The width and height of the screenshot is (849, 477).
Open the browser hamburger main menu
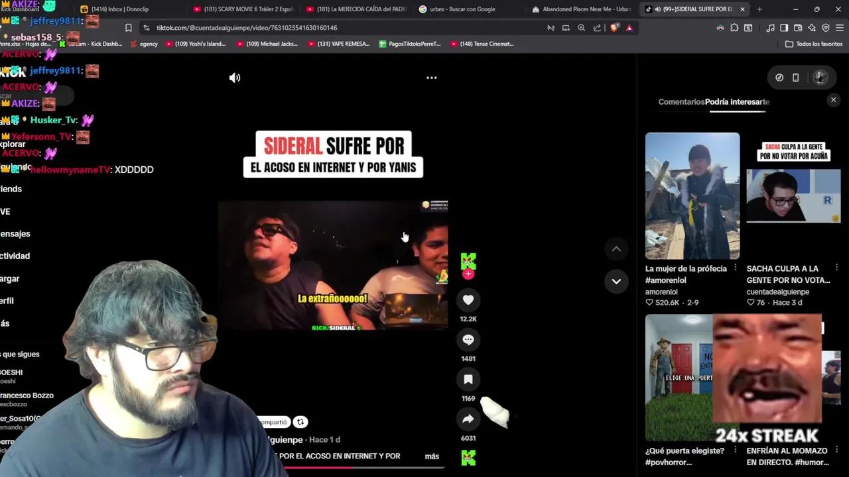(x=840, y=28)
